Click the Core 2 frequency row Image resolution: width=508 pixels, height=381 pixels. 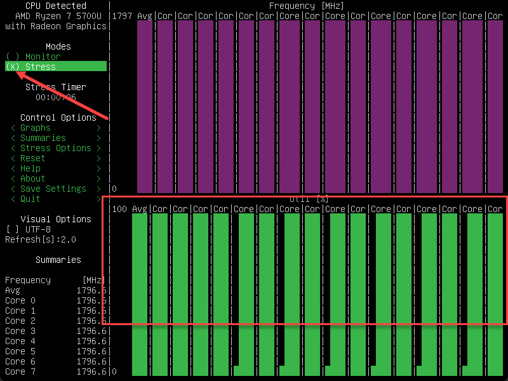(x=56, y=321)
